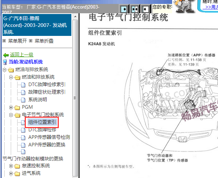Viewport: 218px width, 178px height.
Task: Open DTC故障检修索引 page
Action: [x=47, y=84]
